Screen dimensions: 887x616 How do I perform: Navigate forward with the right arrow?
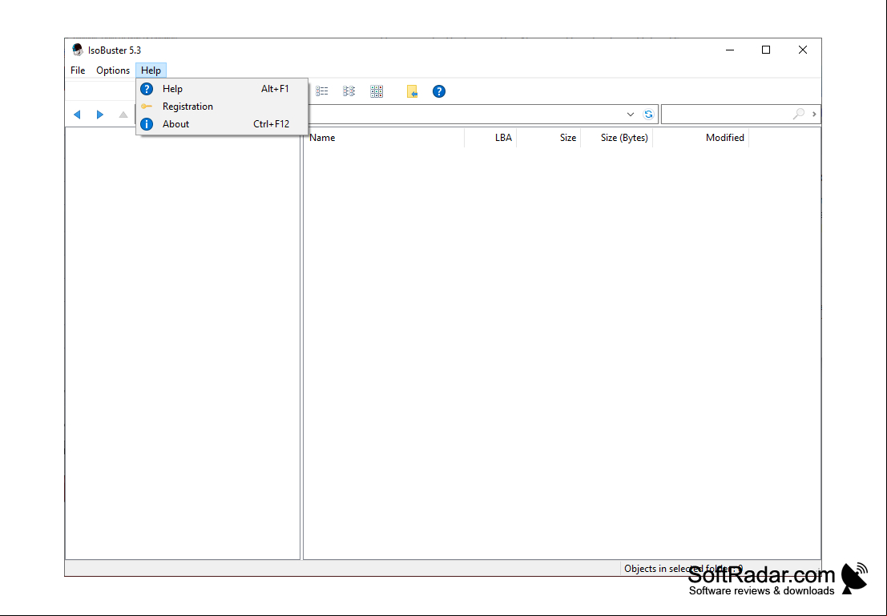(100, 115)
